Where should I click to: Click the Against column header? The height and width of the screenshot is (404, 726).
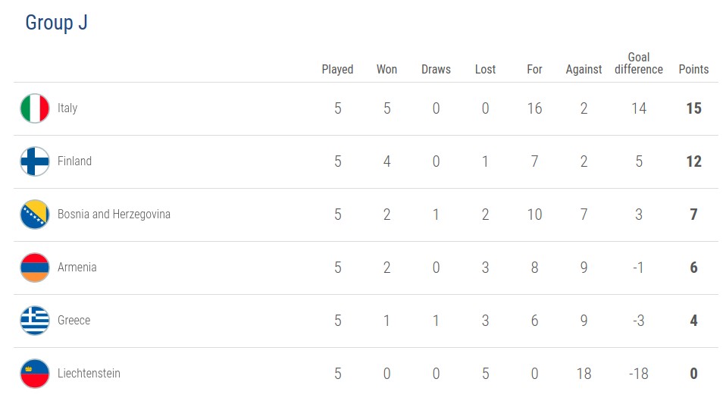coord(584,69)
